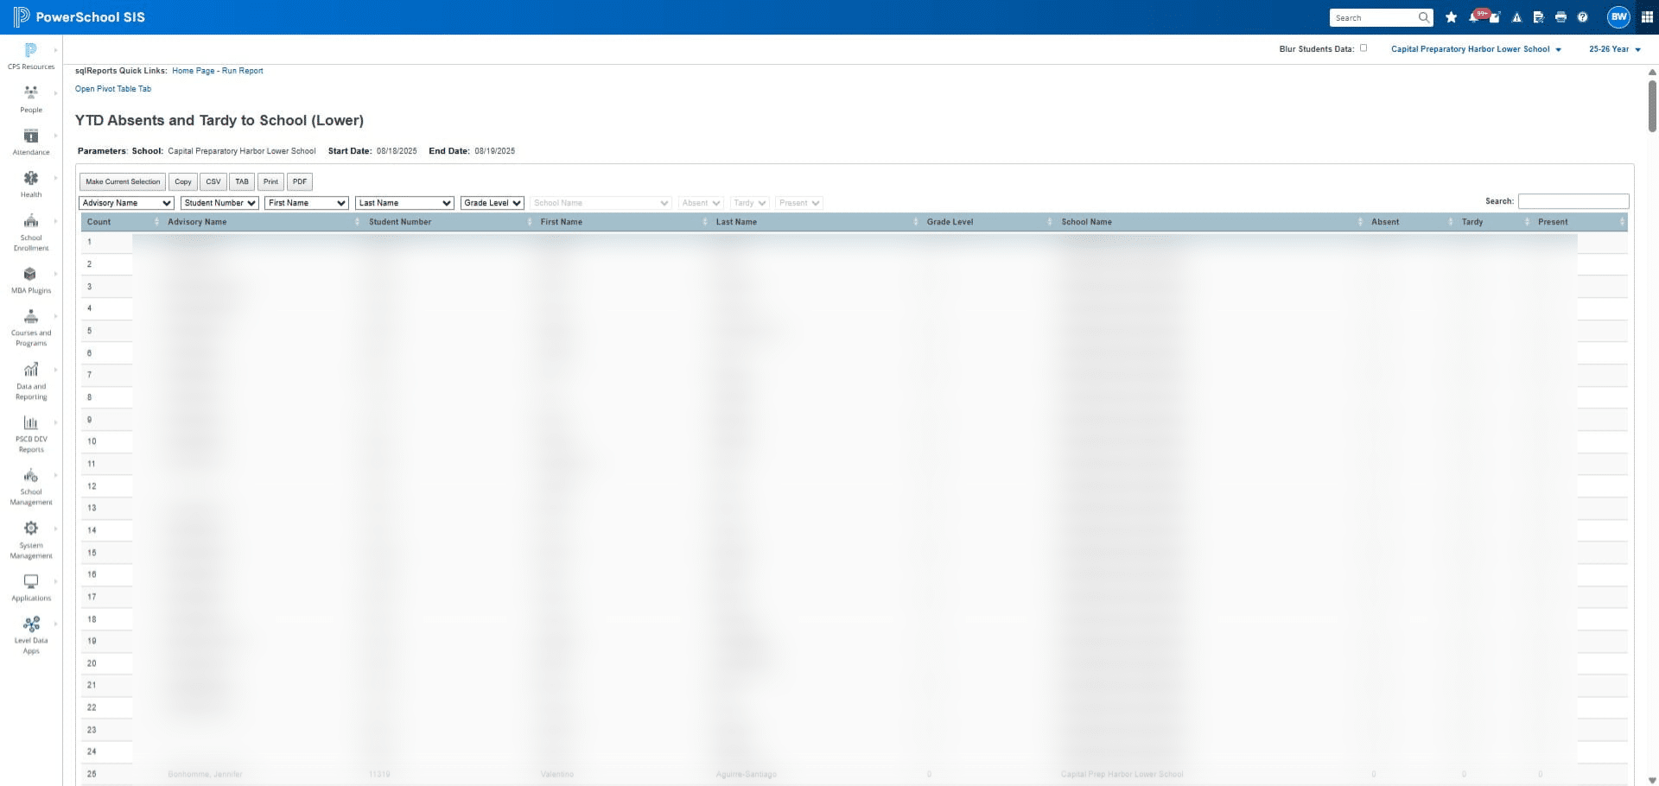
Task: Export the report as PDF
Action: point(300,182)
